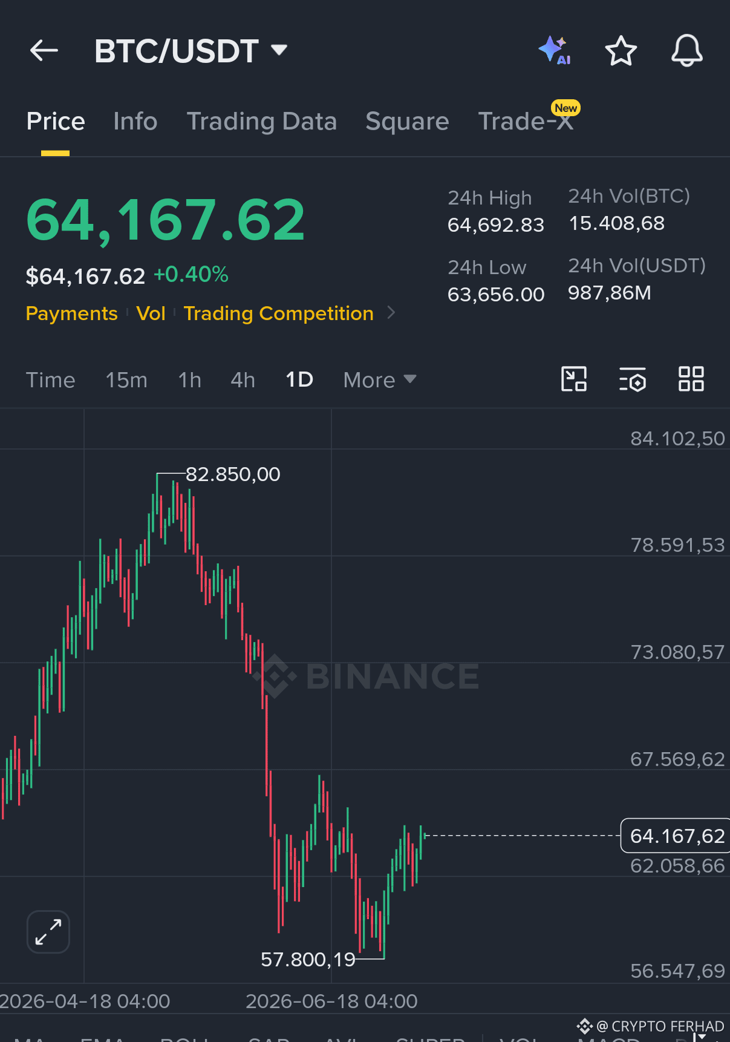Select the 1h timeframe
This screenshot has width=730, height=1042.
pyautogui.click(x=189, y=380)
